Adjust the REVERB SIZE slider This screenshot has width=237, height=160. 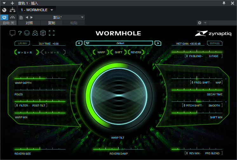coord(40,149)
